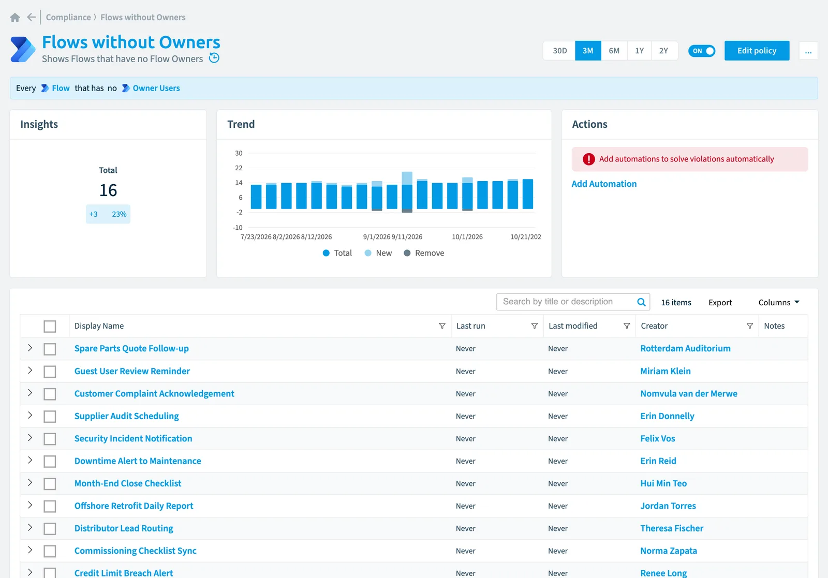Expand the Downtime Alert to Maintenance row
828x578 pixels.
tap(30, 460)
